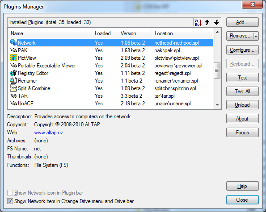Select the Network plugin globe icon
Screen dimensions: 266x212
coord(13,42)
